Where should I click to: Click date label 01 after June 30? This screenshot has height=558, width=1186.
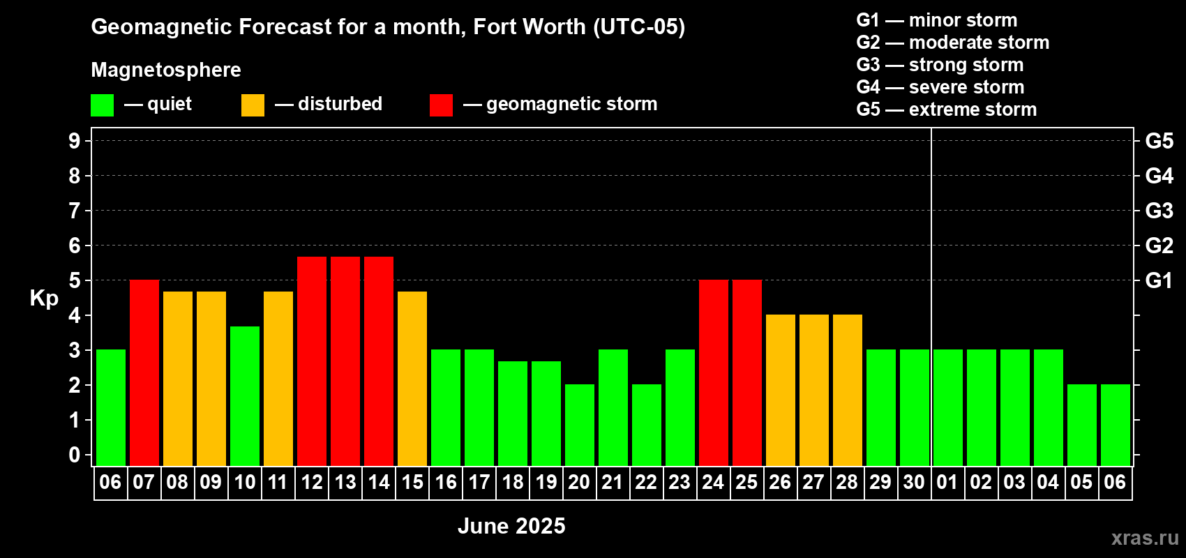tap(947, 482)
